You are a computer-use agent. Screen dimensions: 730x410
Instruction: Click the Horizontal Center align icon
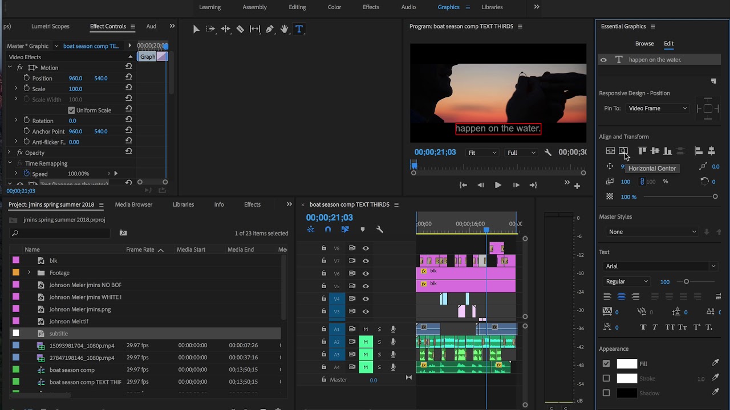click(x=623, y=151)
